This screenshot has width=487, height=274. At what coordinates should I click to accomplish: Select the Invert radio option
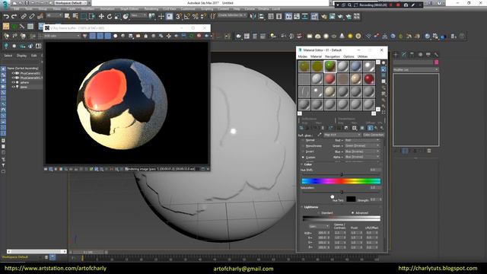(x=303, y=151)
